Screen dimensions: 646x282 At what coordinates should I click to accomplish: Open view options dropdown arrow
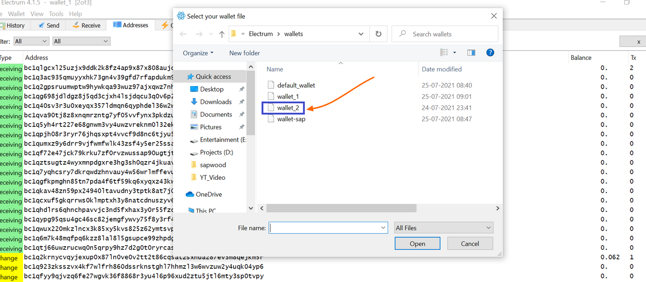pos(454,52)
